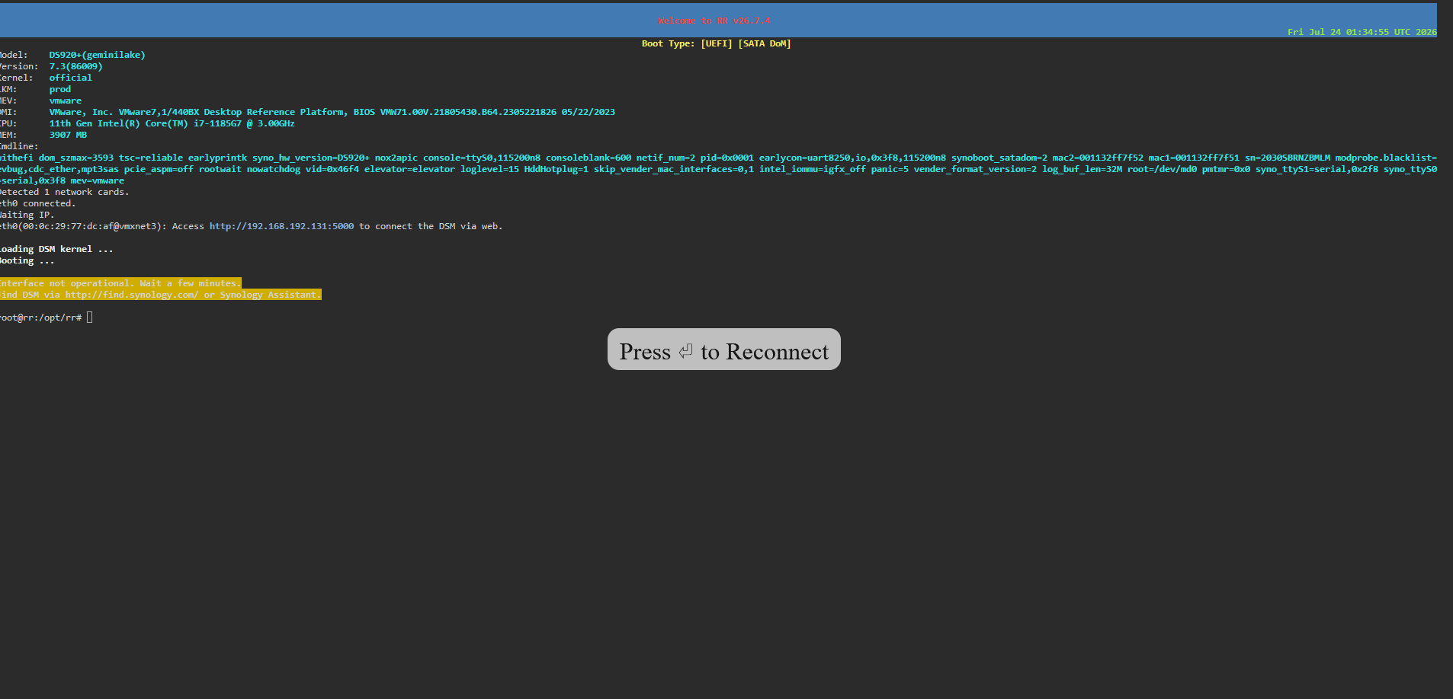Click the VMware DMI information line
The image size is (1453, 699).
[332, 112]
